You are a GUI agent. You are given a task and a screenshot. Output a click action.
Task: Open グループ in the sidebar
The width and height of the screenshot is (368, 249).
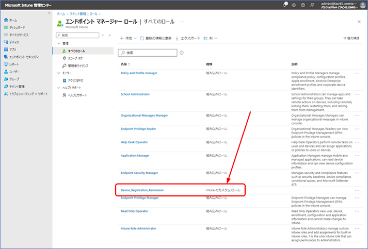[x=11, y=79]
